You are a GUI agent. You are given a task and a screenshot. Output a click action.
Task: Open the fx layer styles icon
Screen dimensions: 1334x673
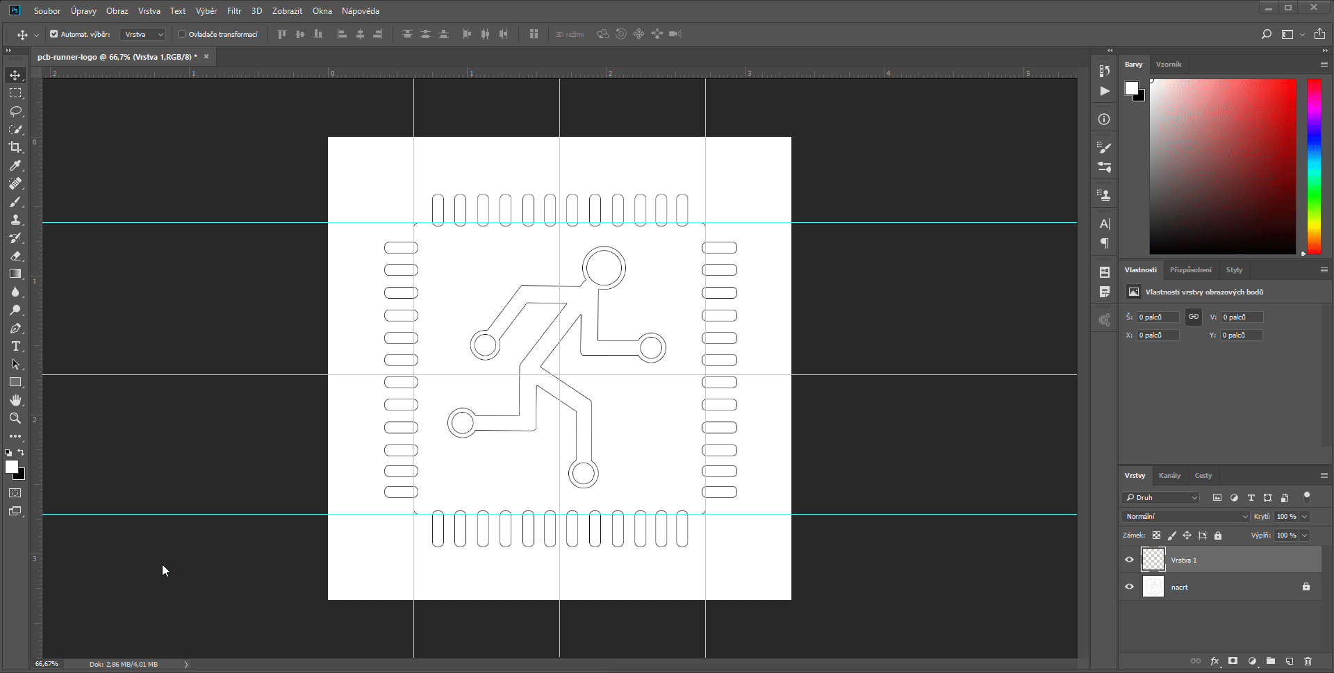[x=1214, y=661]
